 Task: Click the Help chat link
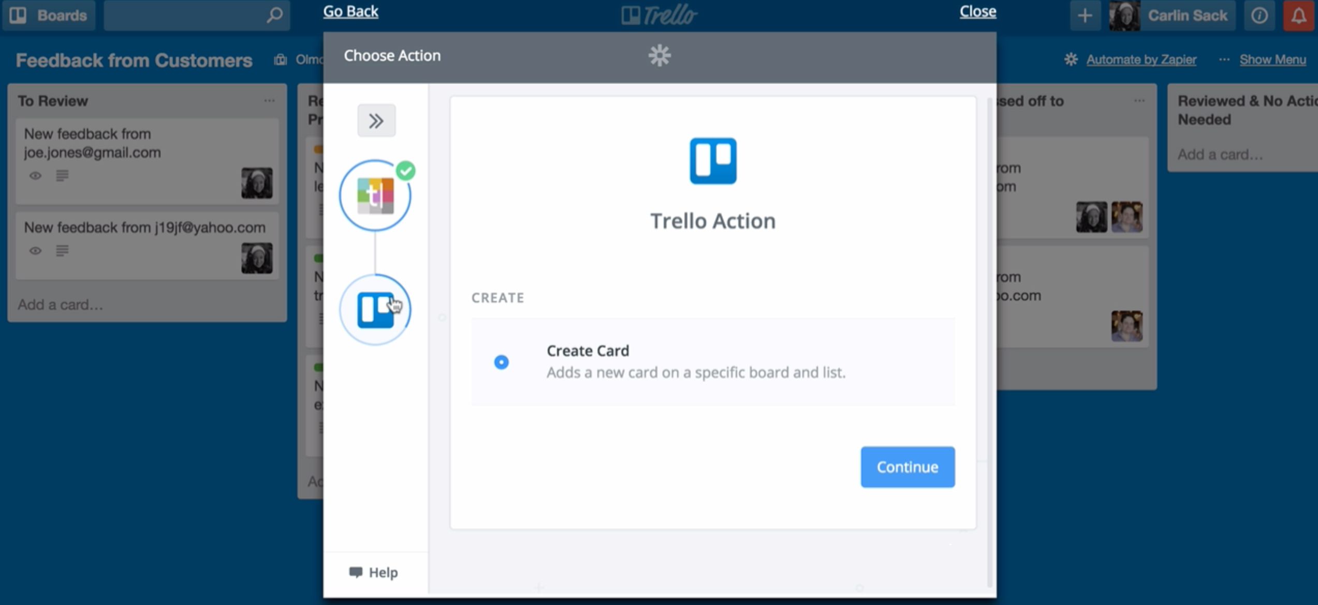(373, 572)
